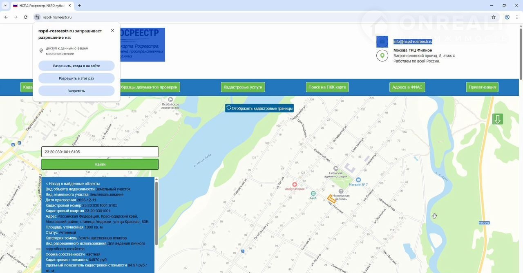Allow location while visiting the site
This screenshot has width=523, height=273.
[76, 66]
